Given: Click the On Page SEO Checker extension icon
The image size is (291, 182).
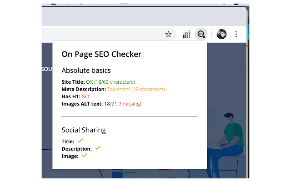Looking at the screenshot, I should [x=201, y=34].
